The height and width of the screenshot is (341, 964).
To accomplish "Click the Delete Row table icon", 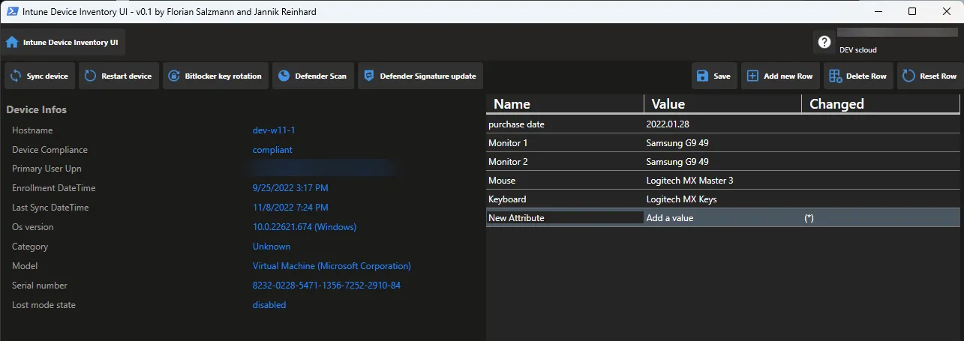I will point(835,76).
